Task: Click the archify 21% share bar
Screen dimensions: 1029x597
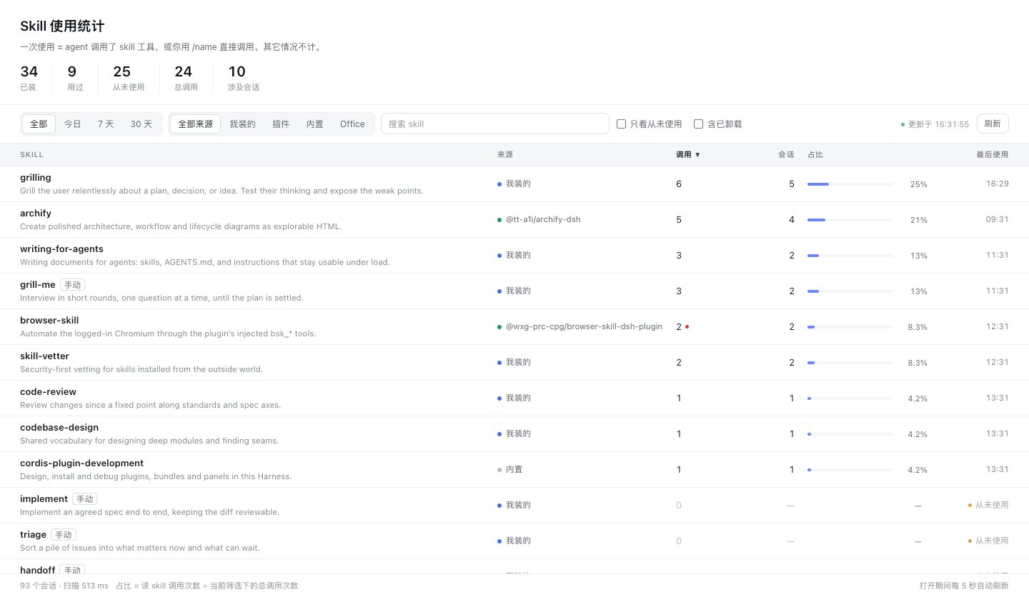Action: pyautogui.click(x=850, y=220)
